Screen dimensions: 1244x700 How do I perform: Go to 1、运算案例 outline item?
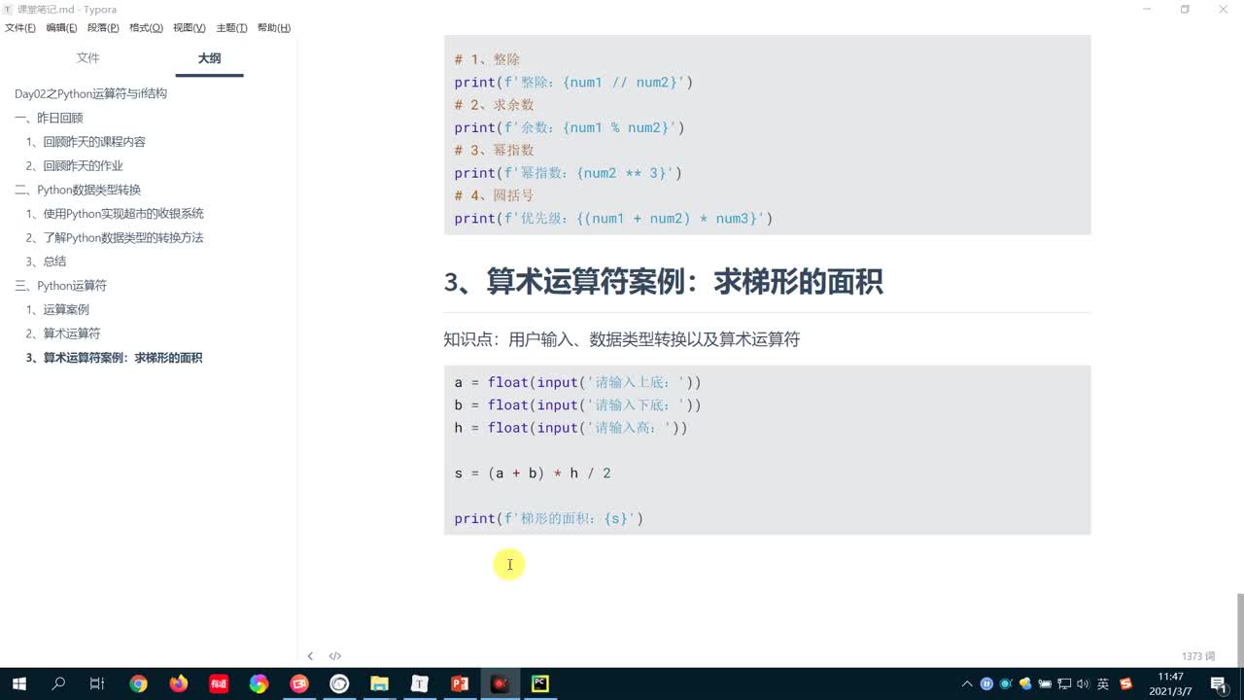point(57,309)
